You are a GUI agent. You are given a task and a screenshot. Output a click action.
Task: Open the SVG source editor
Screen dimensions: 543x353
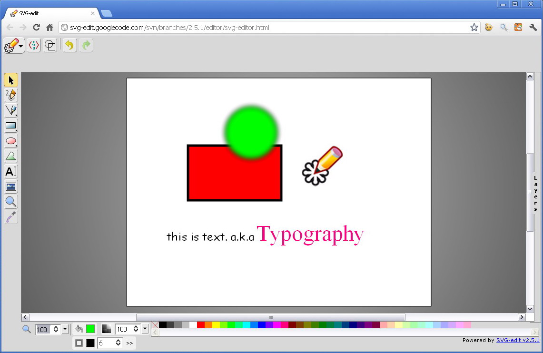[33, 45]
